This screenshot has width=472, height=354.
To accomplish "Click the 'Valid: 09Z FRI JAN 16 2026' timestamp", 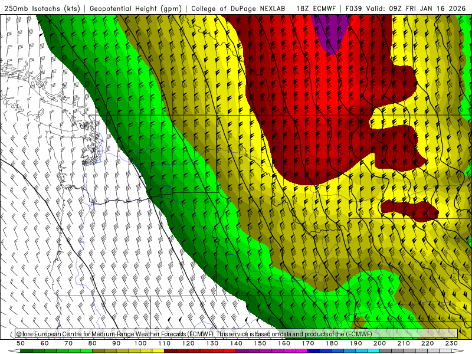I will pyautogui.click(x=416, y=8).
